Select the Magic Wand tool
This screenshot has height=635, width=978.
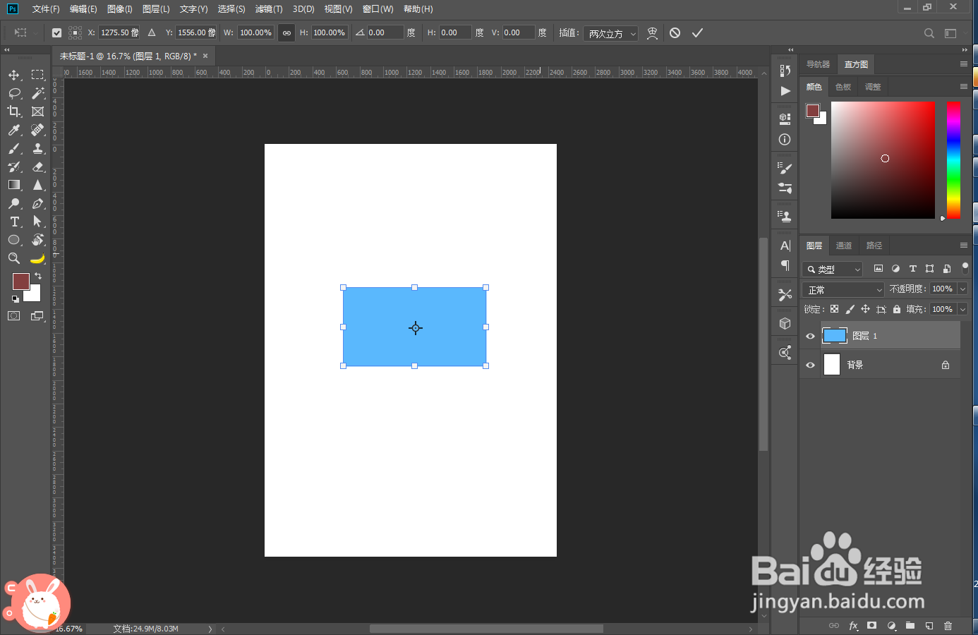38,93
